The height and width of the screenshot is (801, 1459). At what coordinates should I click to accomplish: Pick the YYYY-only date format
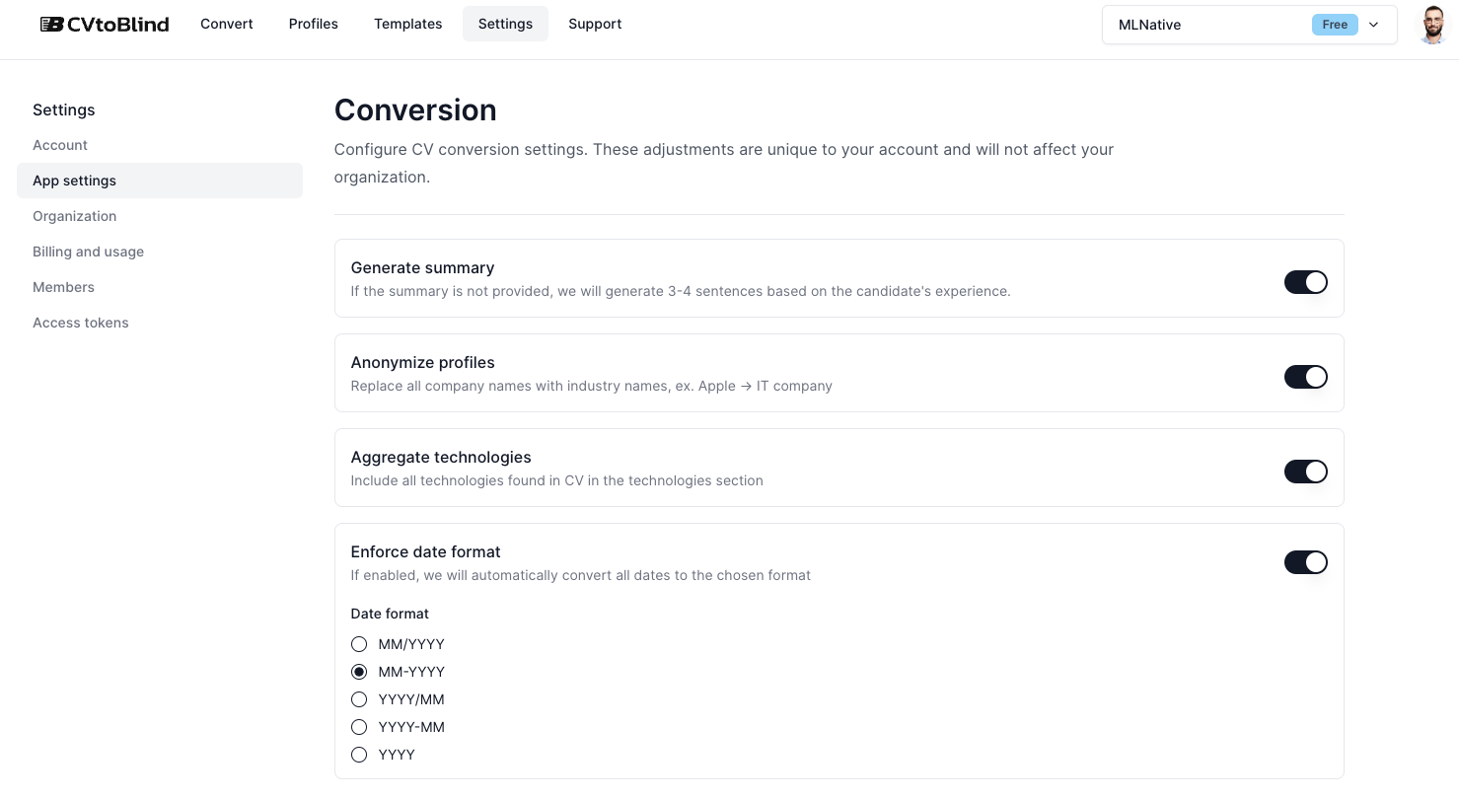[359, 755]
